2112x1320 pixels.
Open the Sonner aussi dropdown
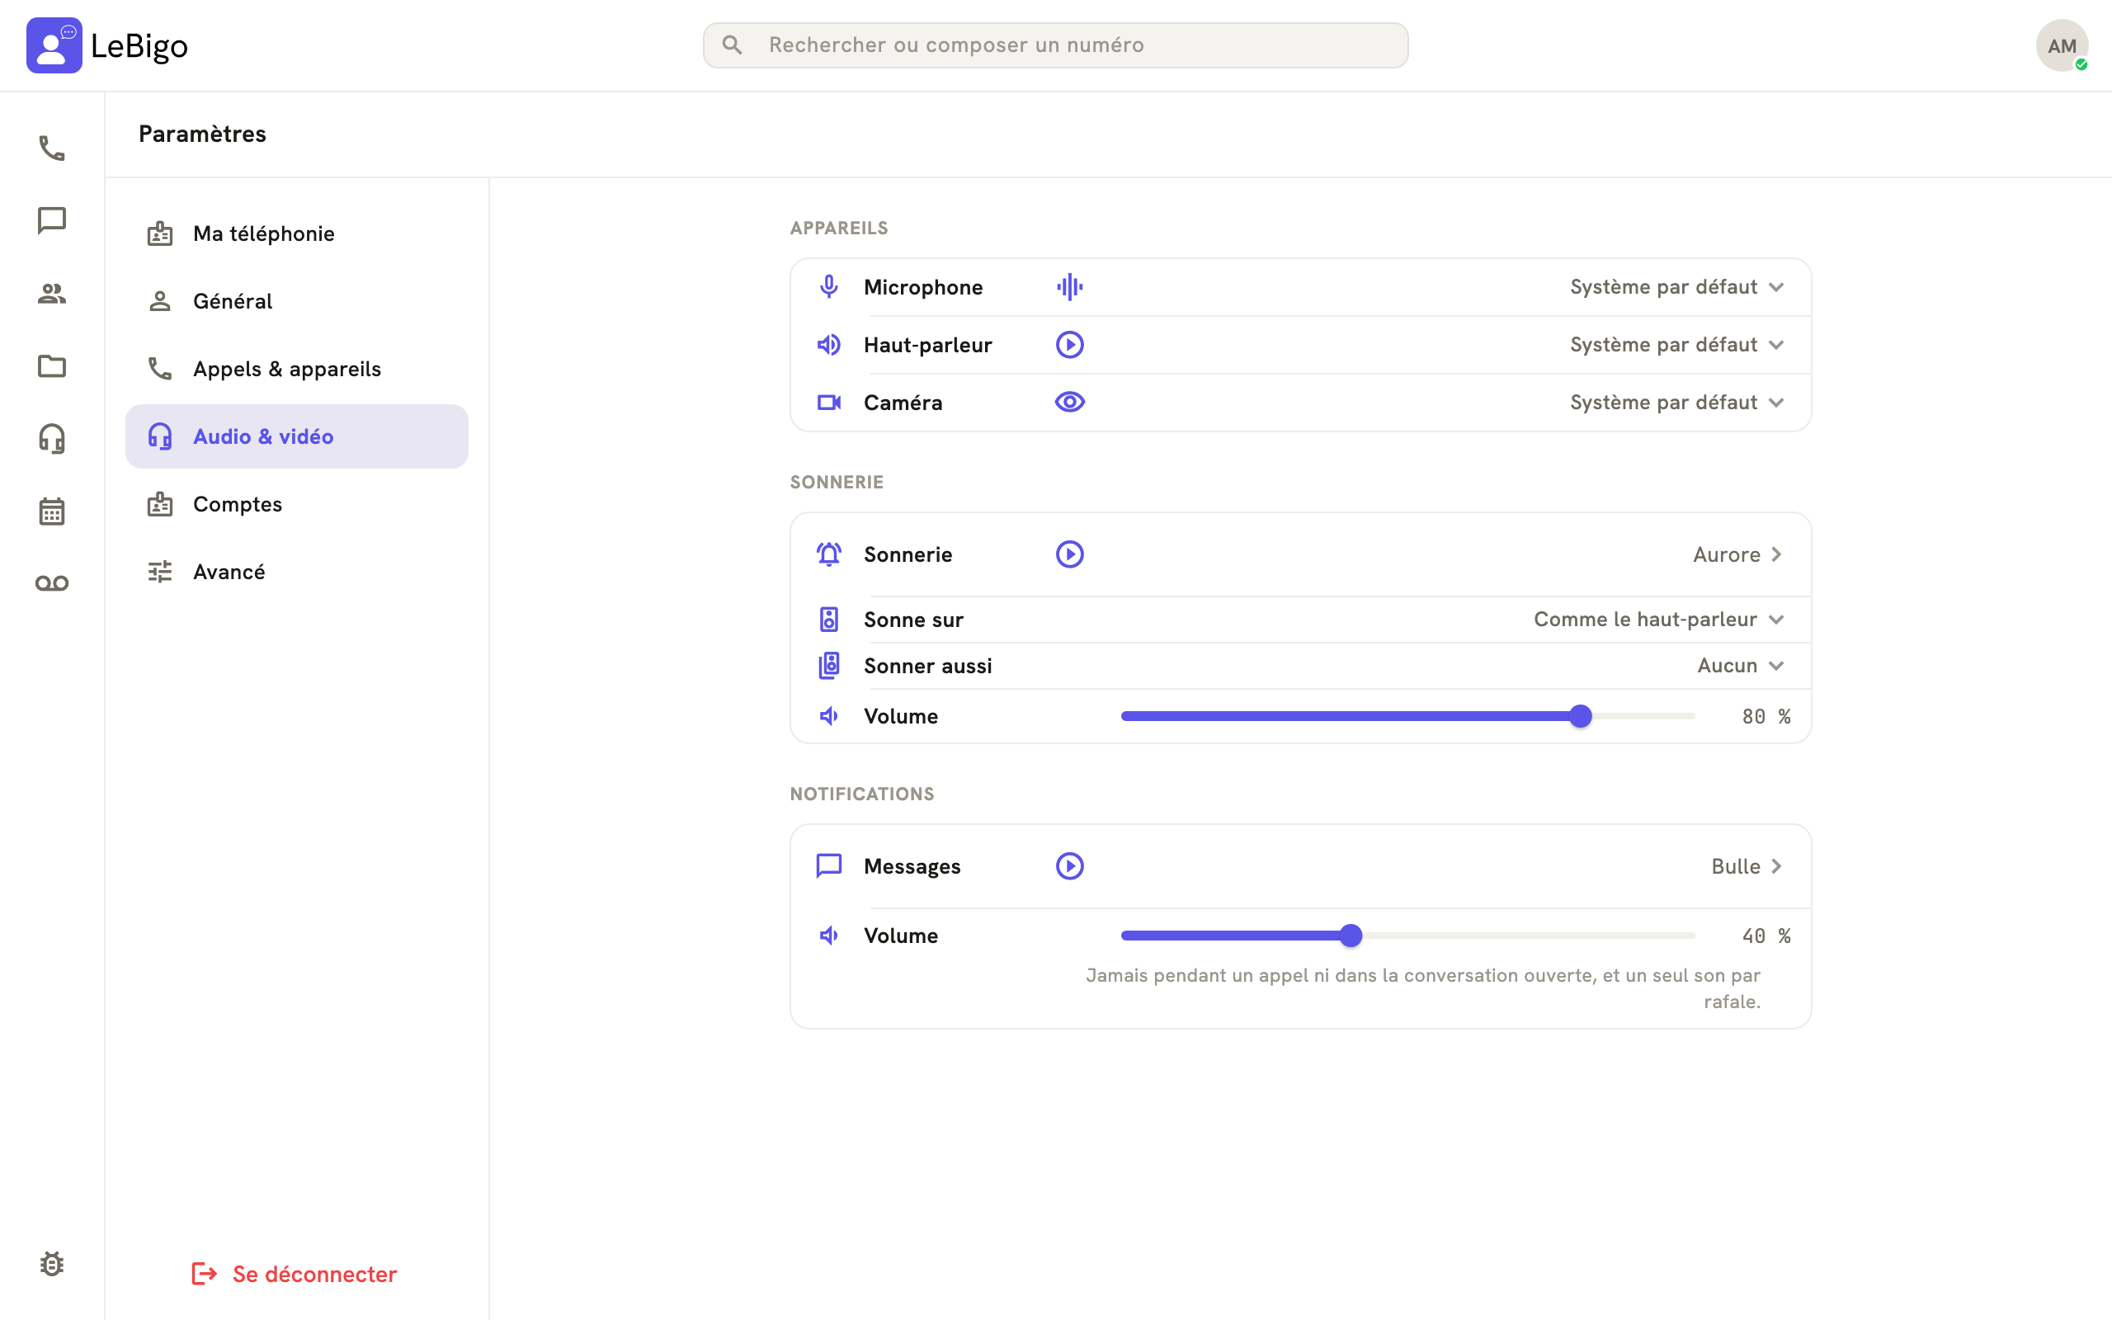(x=1740, y=666)
